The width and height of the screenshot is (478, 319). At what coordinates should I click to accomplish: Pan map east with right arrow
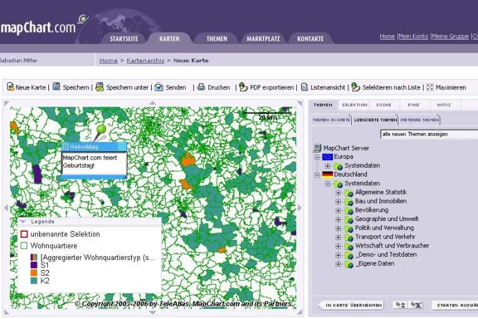coord(300,208)
